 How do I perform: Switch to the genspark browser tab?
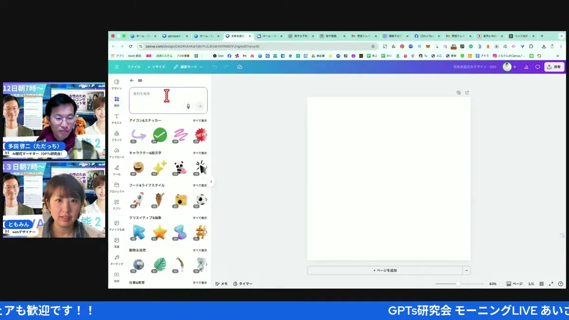[174, 36]
